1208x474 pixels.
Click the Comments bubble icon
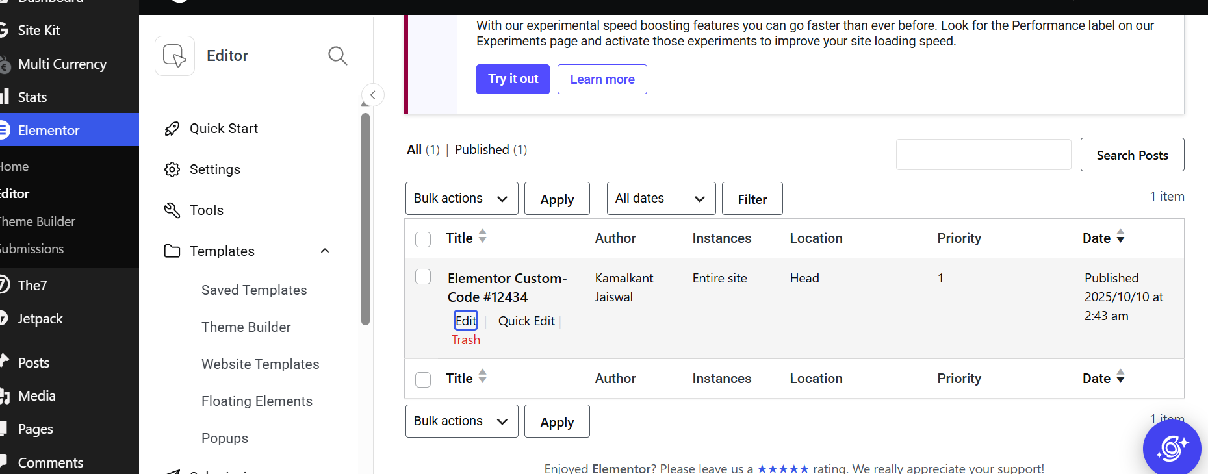coord(4,462)
